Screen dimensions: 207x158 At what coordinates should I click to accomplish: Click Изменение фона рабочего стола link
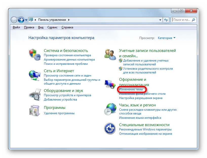pos(142,94)
